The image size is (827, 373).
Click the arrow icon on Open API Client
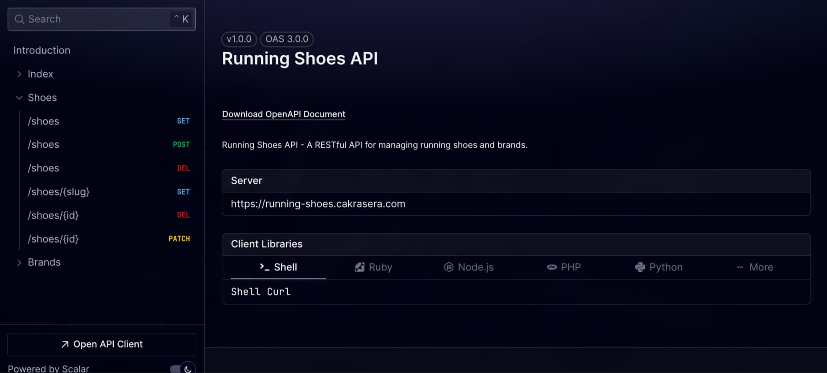coord(65,344)
